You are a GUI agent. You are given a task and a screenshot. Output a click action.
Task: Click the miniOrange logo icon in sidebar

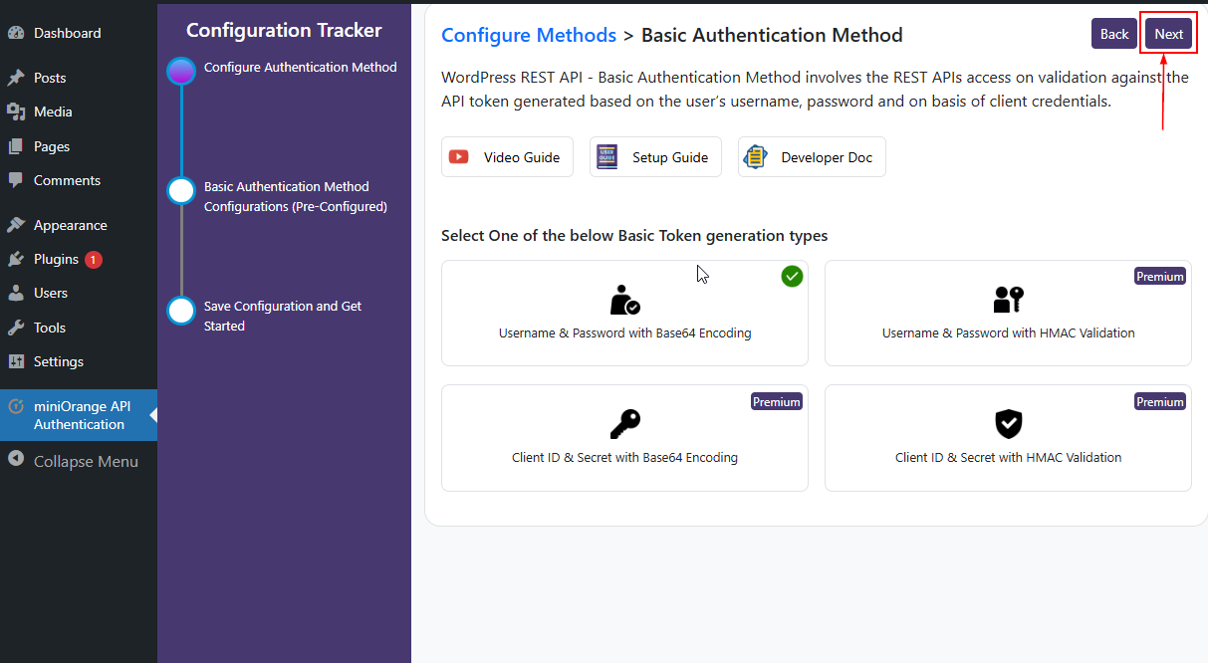(16, 406)
